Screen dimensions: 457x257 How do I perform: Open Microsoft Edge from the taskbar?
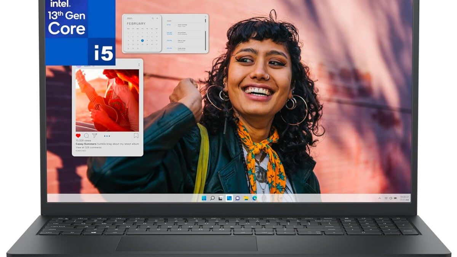[254, 198]
